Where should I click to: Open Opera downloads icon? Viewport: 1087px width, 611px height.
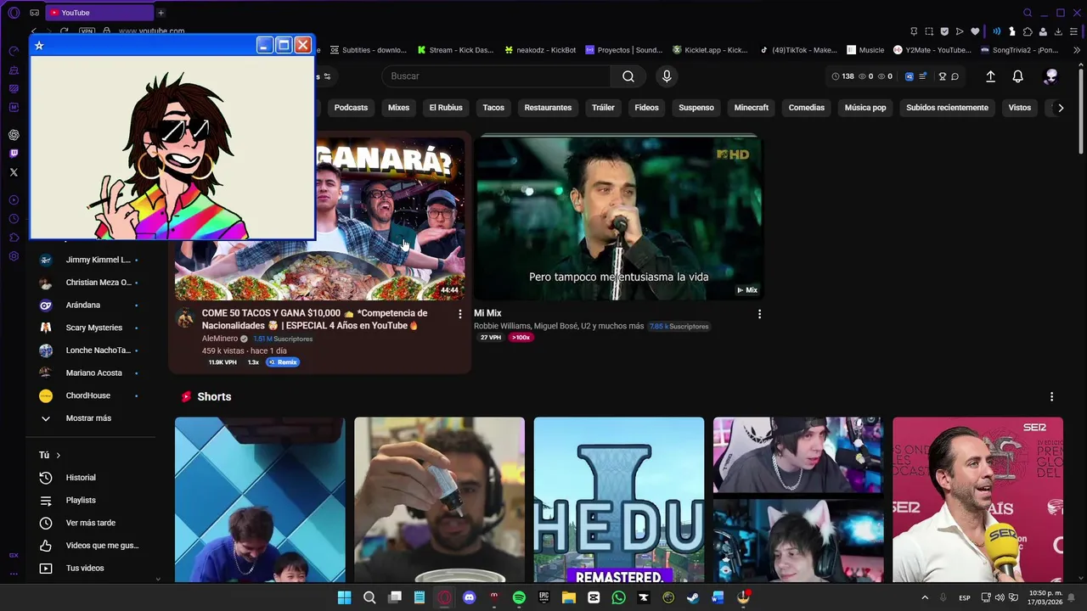point(1058,31)
